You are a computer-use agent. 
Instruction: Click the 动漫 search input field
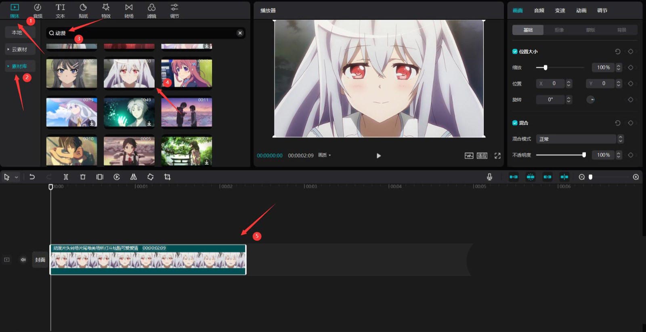click(x=146, y=33)
